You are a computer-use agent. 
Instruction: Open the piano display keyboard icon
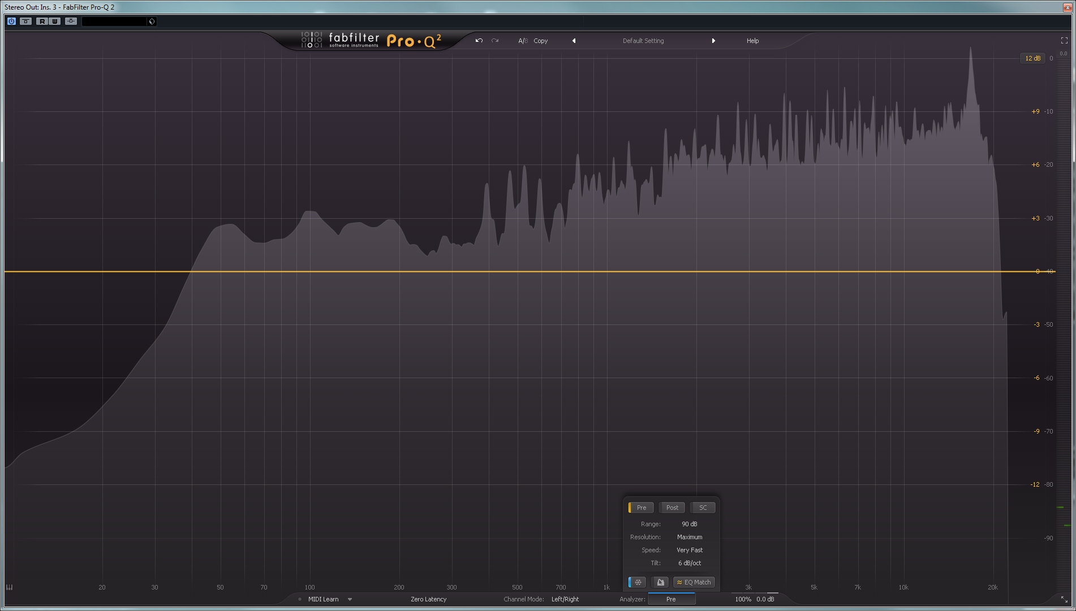pyautogui.click(x=10, y=587)
